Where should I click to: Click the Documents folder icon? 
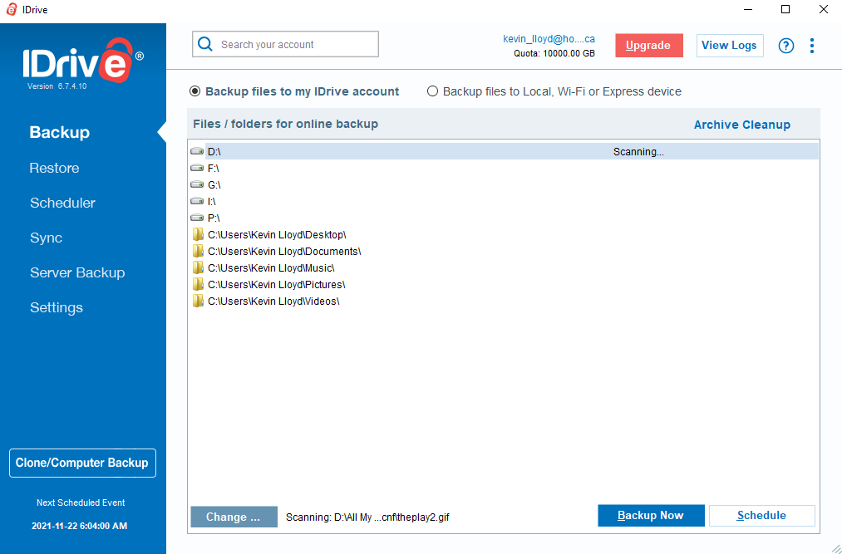coord(198,251)
